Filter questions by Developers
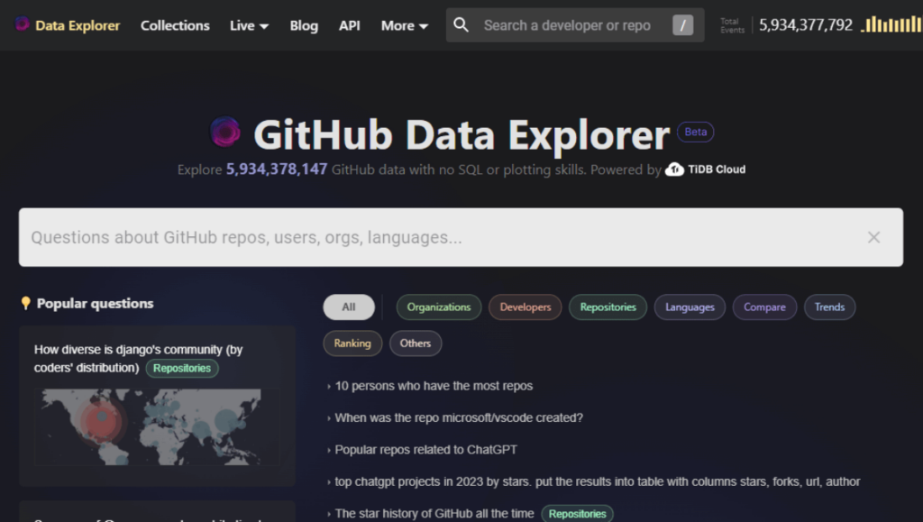Viewport: 923px width, 522px height. (x=525, y=307)
